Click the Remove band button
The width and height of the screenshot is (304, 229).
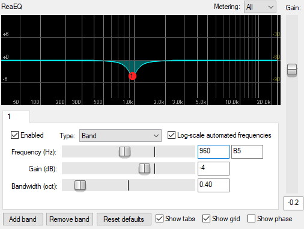[x=70, y=219]
